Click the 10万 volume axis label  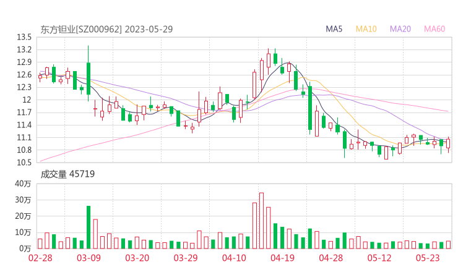point(23,232)
